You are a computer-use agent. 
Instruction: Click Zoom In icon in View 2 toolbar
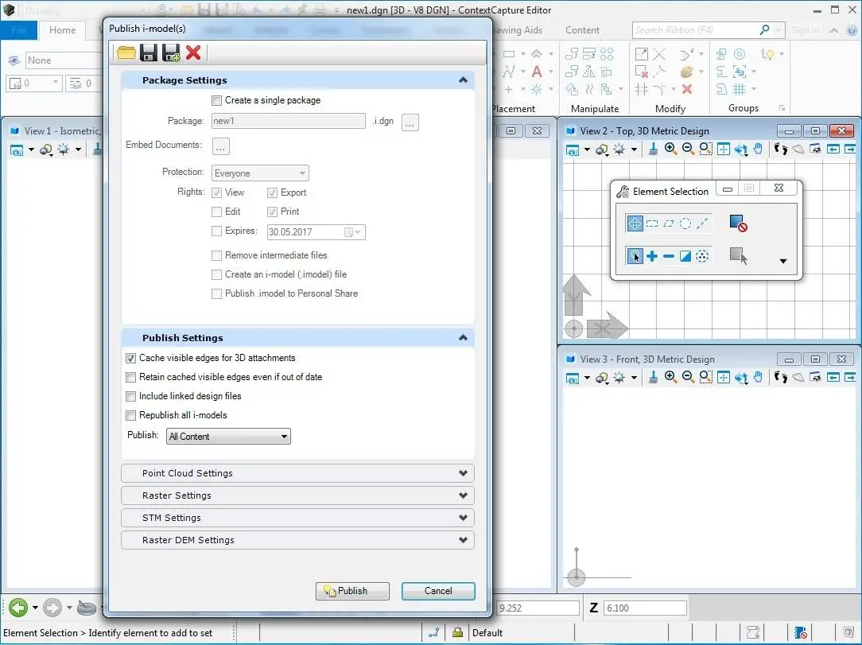pos(670,149)
